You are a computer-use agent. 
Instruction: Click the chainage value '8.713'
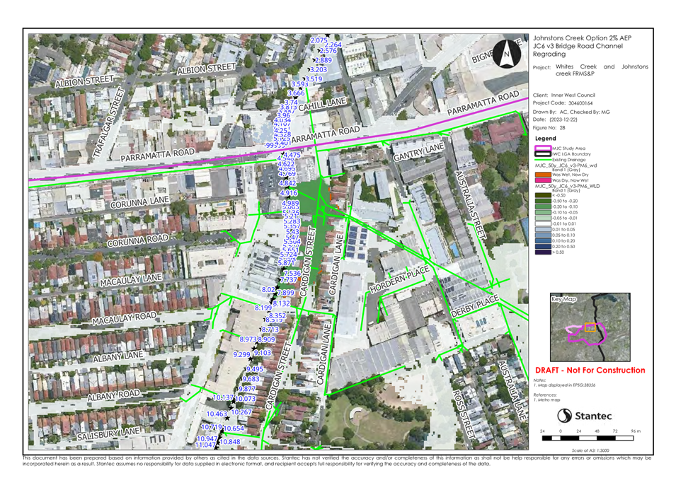[270, 330]
